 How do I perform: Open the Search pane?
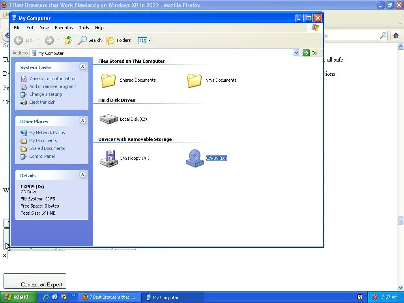pos(90,40)
